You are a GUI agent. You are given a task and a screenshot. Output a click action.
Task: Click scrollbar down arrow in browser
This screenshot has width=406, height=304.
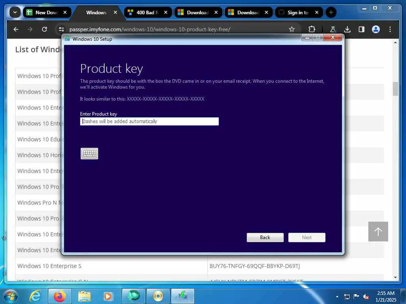(x=395, y=277)
